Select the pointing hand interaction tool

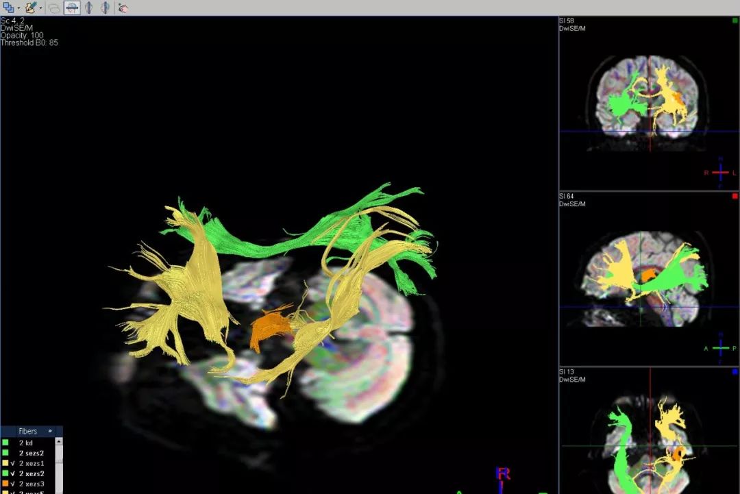[x=123, y=8]
